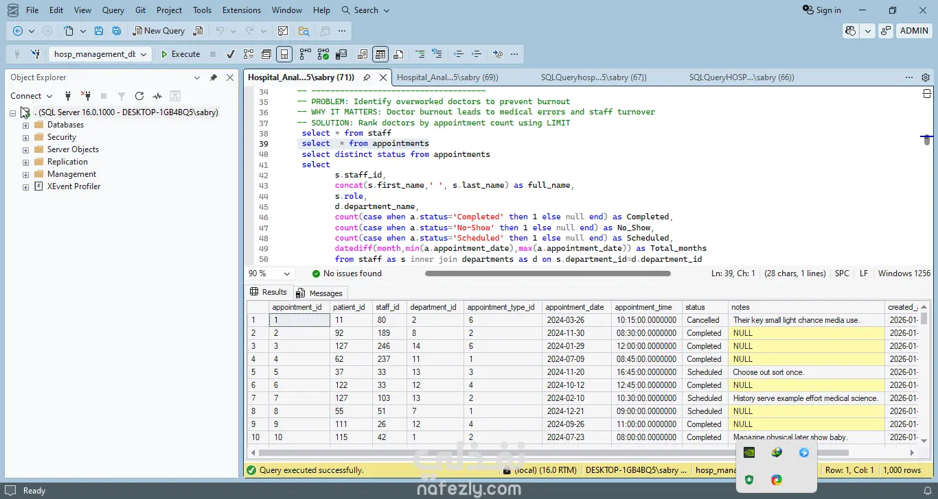The height and width of the screenshot is (499, 938).
Task: Click the Display Estimated Execution Plan icon
Action: point(249,54)
